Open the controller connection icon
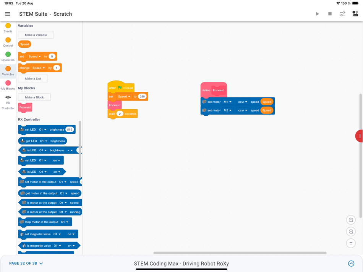This screenshot has width=363, height=272. tap(355, 14)
